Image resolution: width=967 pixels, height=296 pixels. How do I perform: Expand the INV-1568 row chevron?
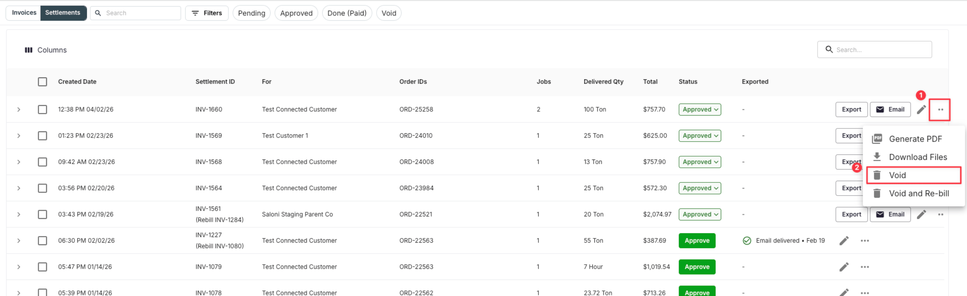point(18,162)
